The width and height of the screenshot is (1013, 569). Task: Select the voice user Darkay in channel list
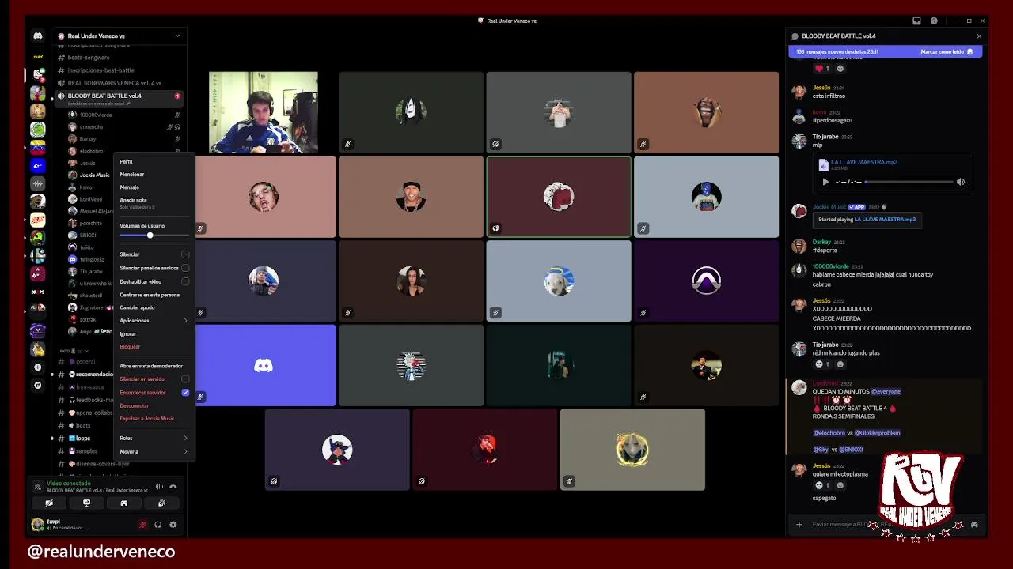(88, 139)
